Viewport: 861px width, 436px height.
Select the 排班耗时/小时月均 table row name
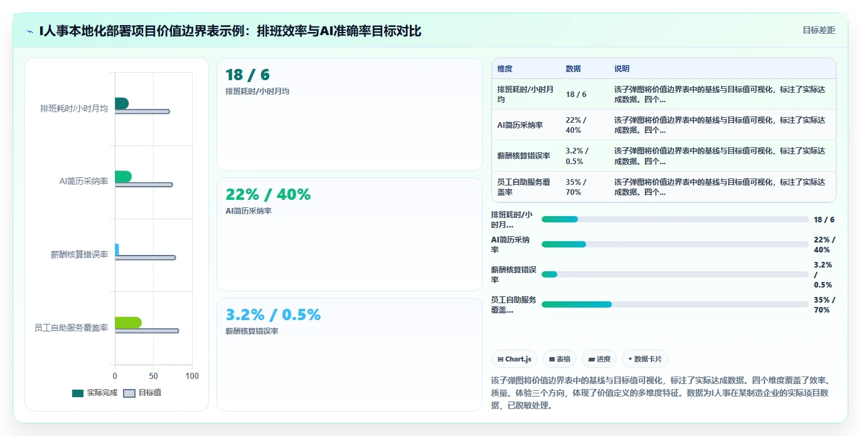[x=526, y=94]
